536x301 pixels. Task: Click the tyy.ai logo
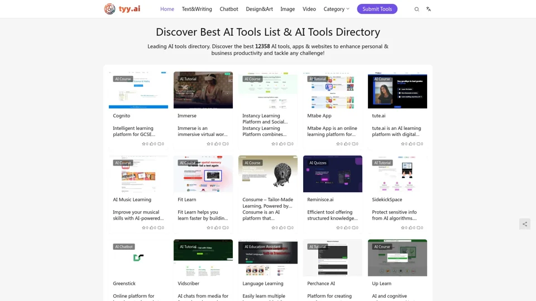click(122, 9)
